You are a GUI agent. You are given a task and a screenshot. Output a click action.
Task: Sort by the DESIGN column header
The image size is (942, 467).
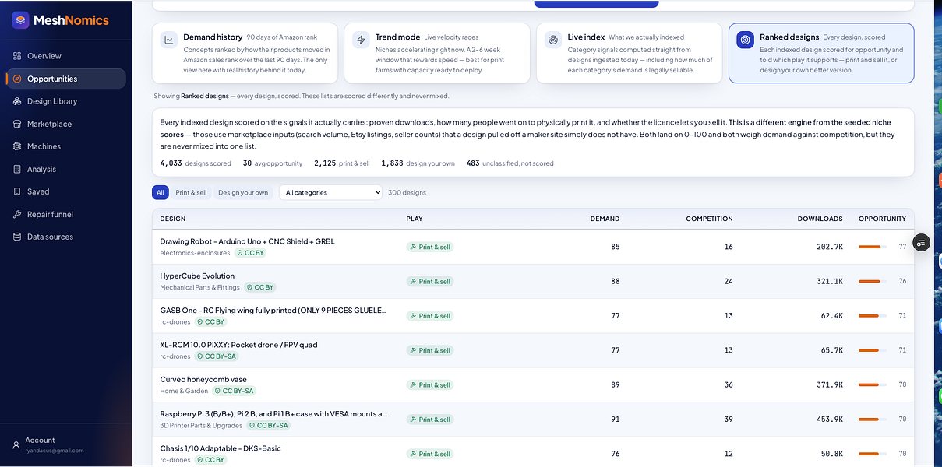click(173, 219)
